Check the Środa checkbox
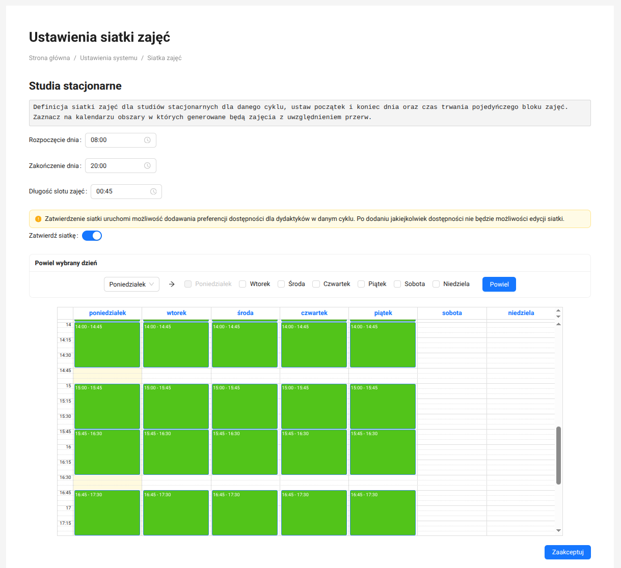This screenshot has height=568, width=621. pos(281,284)
